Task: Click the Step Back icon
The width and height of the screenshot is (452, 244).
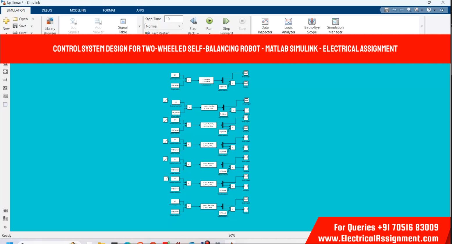Action: [193, 21]
